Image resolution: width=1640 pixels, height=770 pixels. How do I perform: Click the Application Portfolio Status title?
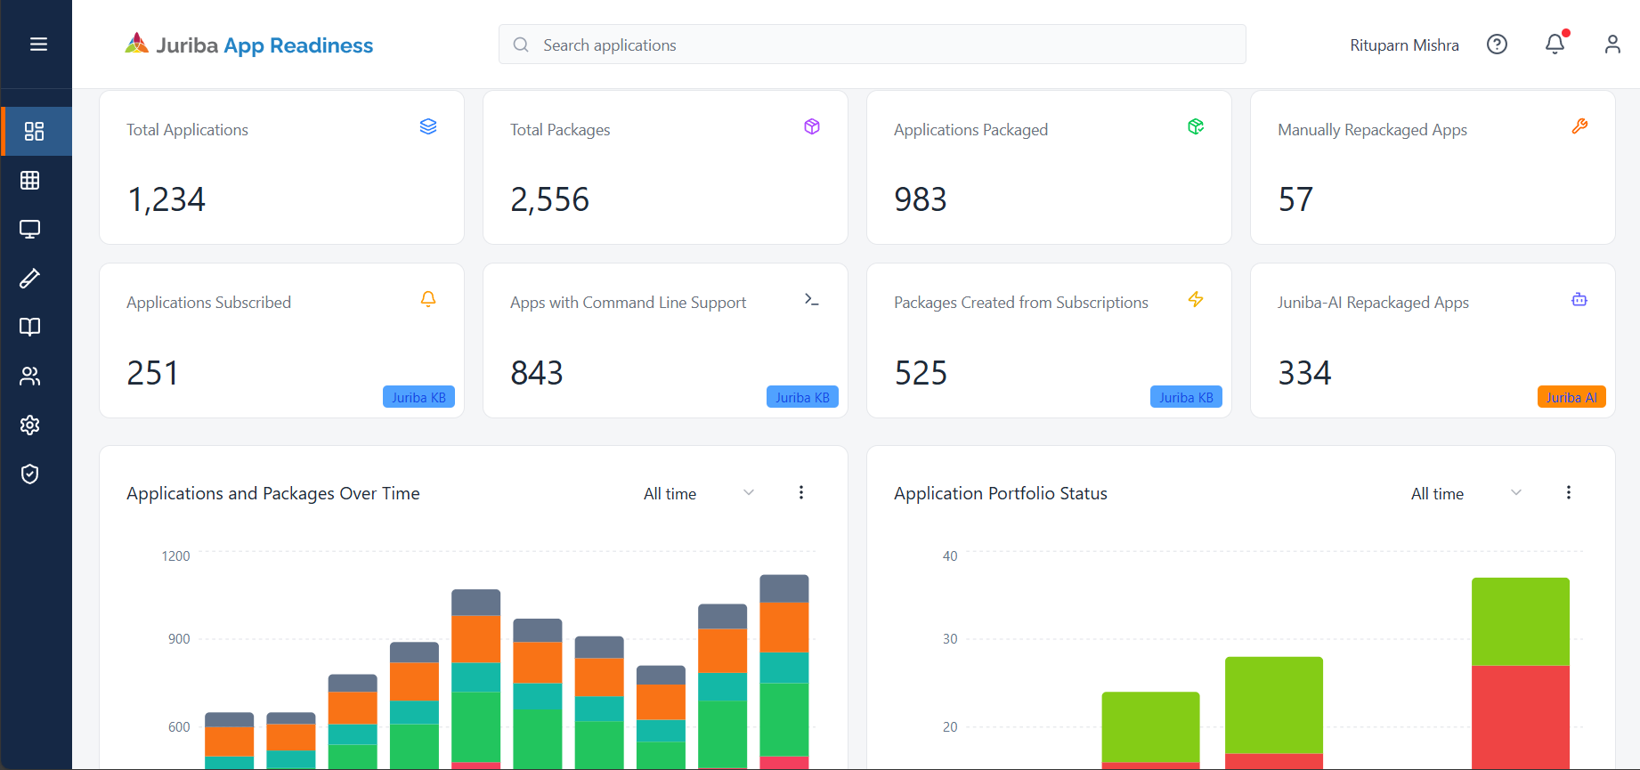tap(1001, 493)
